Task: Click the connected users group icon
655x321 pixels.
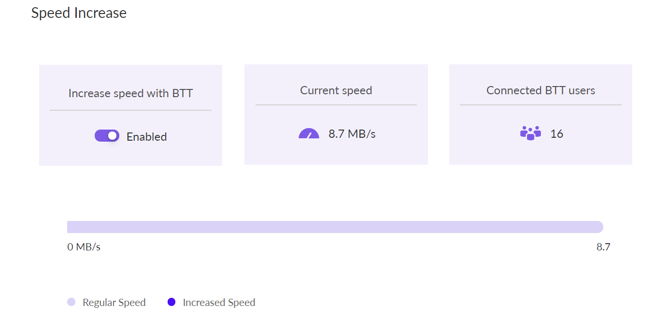Action: click(530, 133)
